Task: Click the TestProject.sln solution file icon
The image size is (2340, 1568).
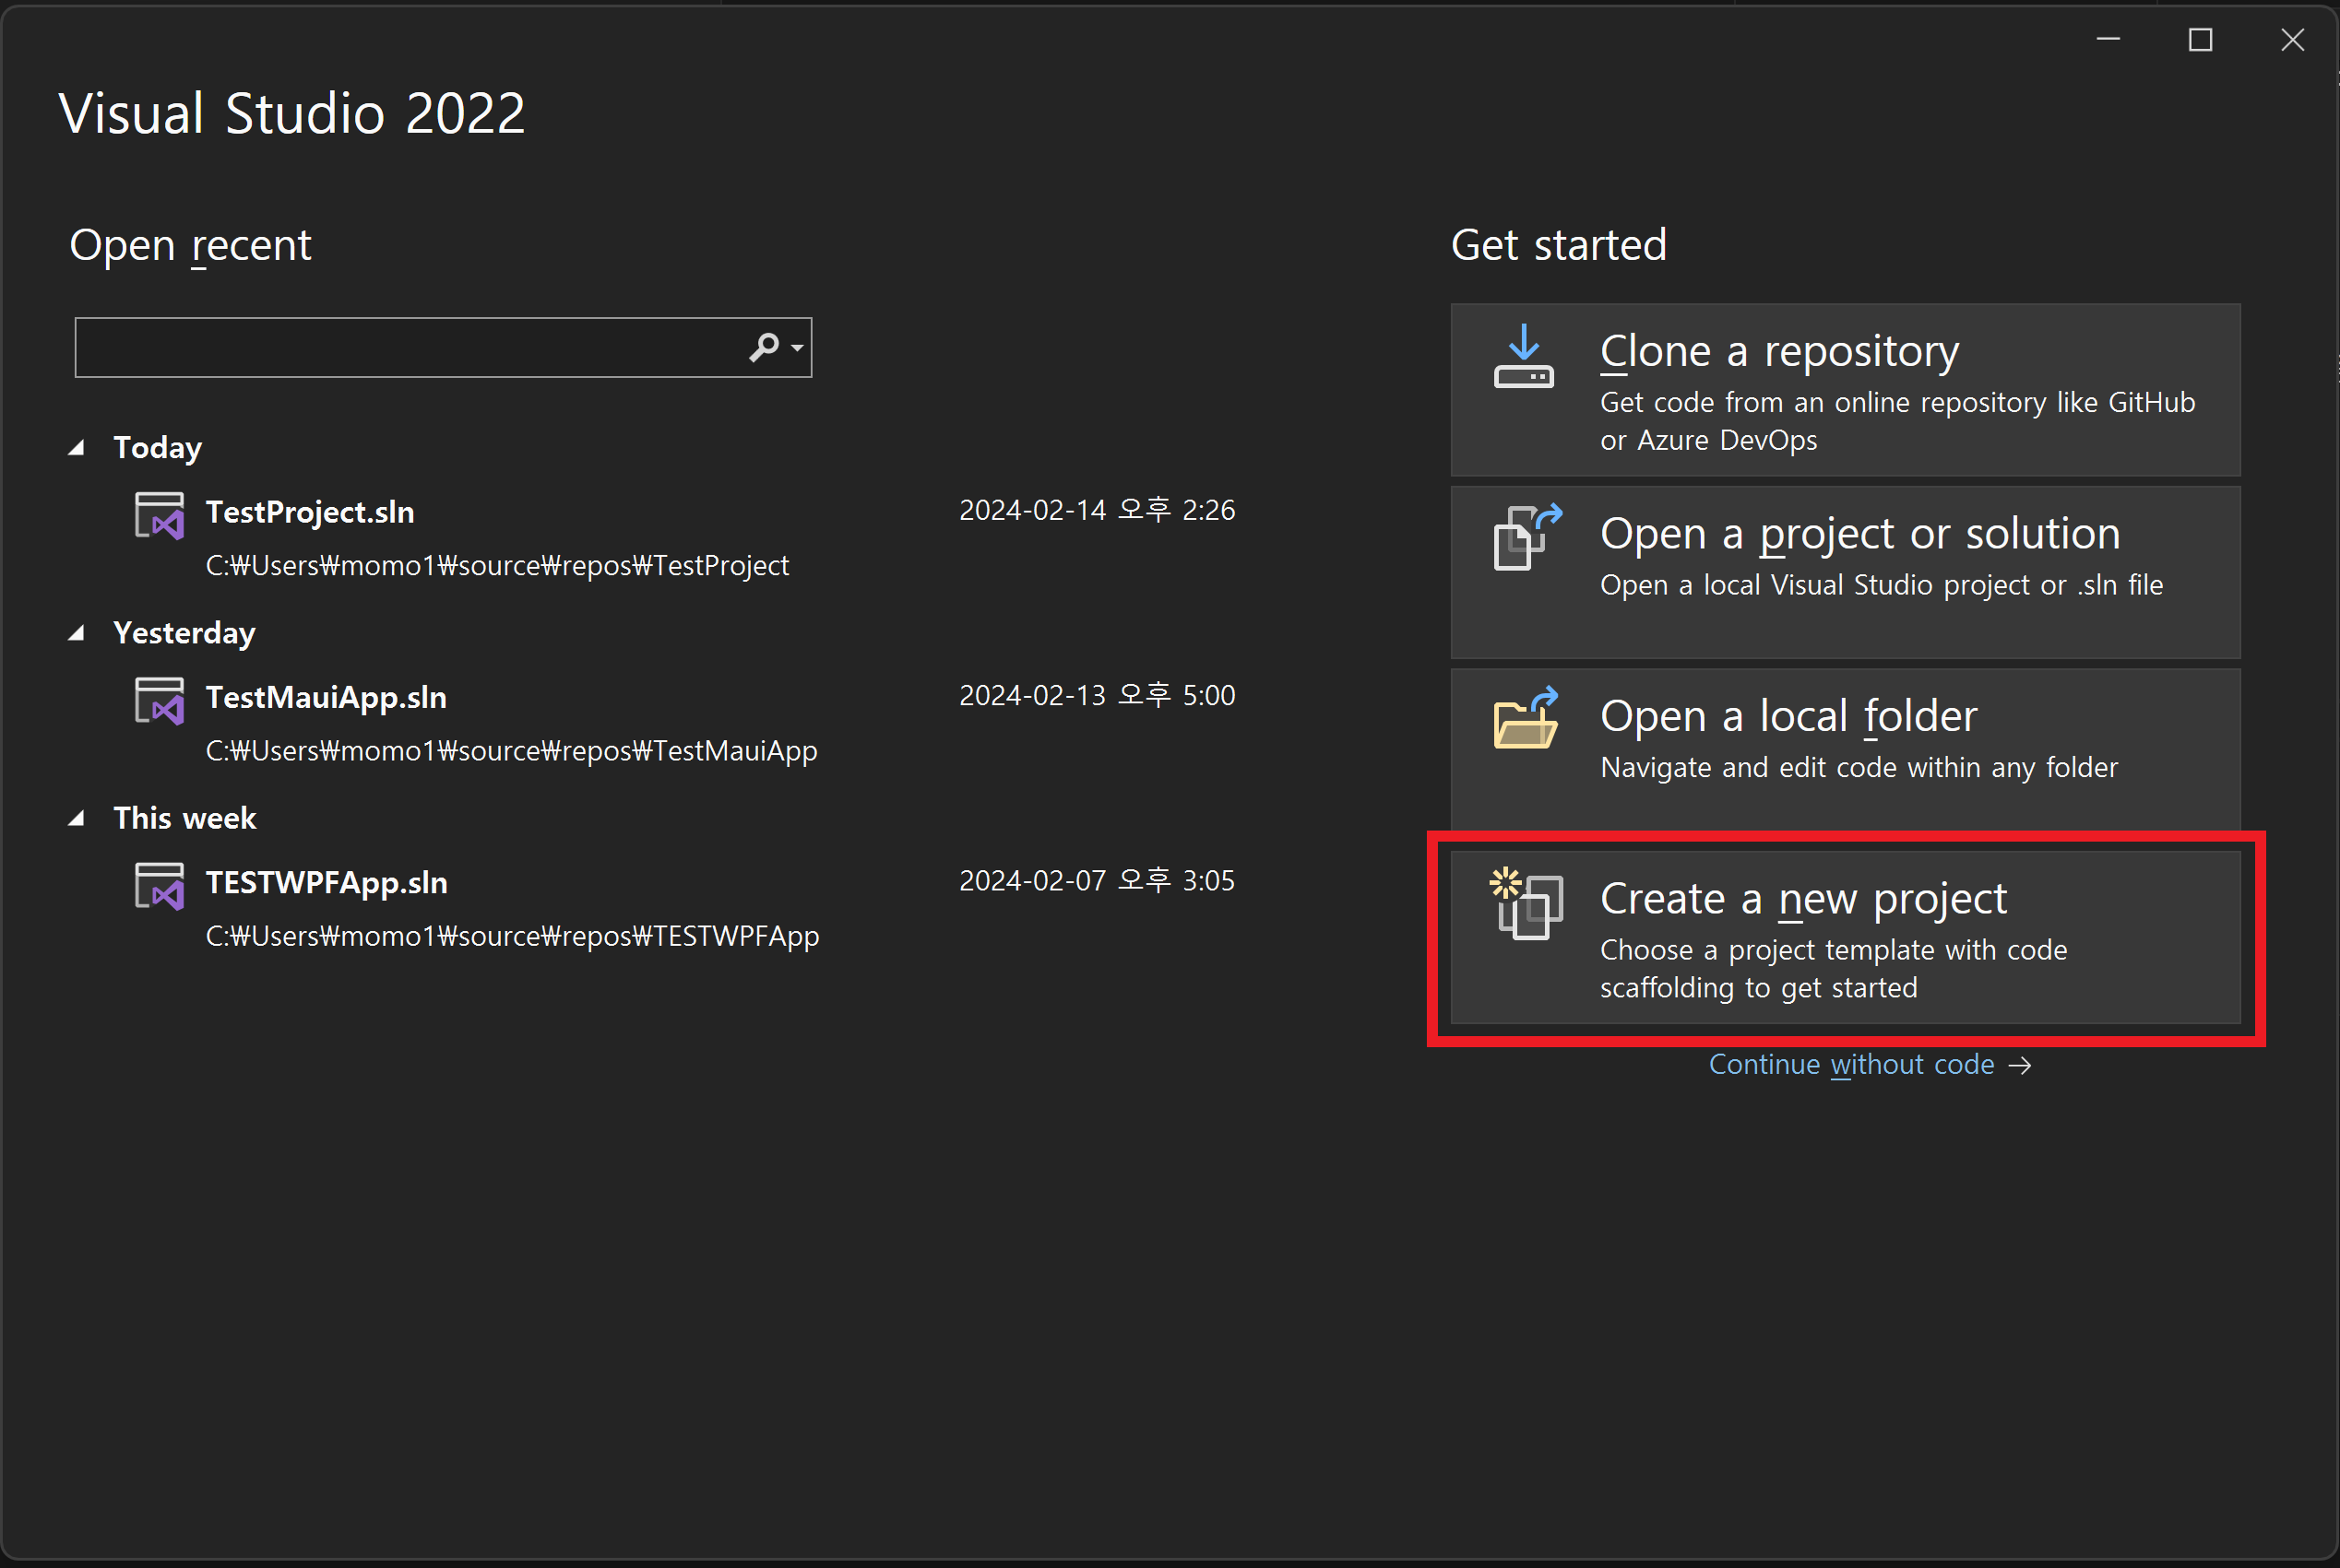Action: [159, 515]
